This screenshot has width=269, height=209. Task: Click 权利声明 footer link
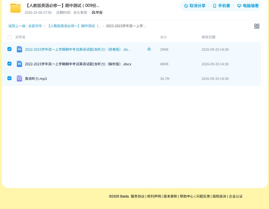coord(154,196)
